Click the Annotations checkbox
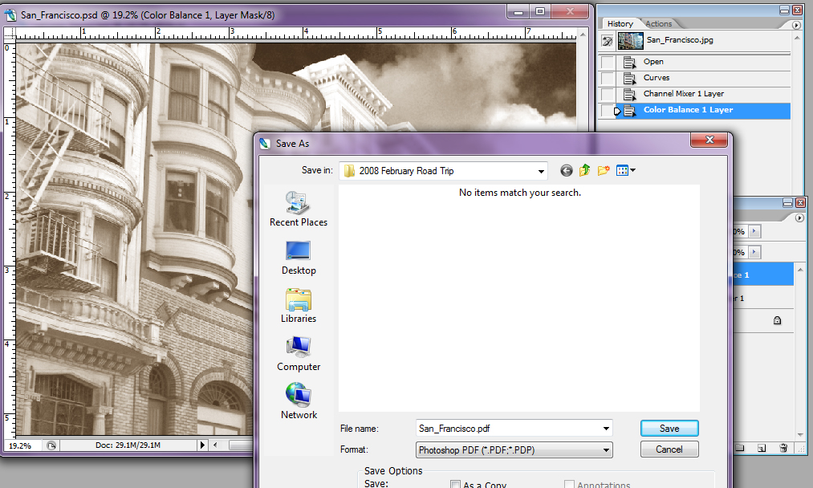Screen dimensions: 813x488 pyautogui.click(x=569, y=484)
